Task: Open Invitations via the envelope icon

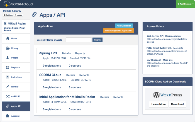Action: pos(8,77)
